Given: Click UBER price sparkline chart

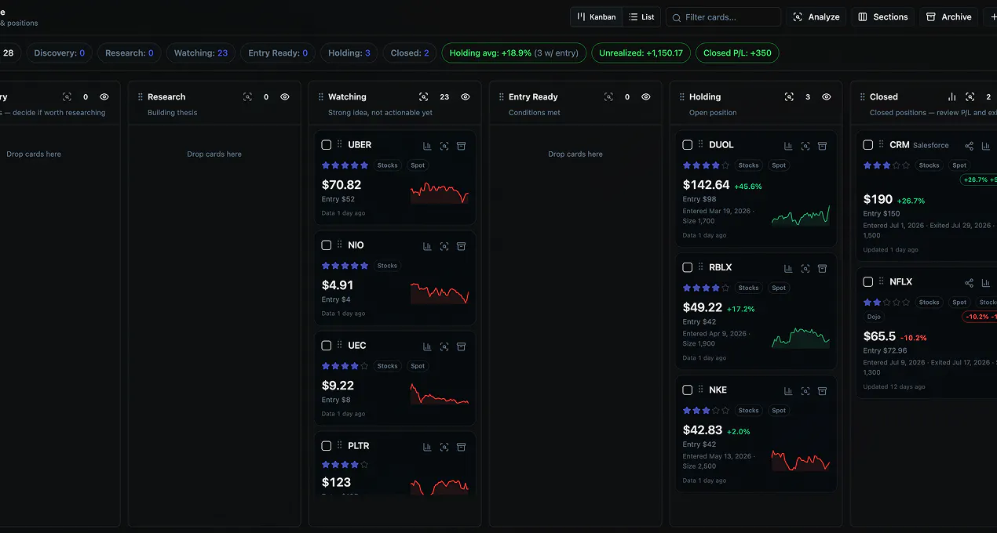Looking at the screenshot, I should coord(440,193).
